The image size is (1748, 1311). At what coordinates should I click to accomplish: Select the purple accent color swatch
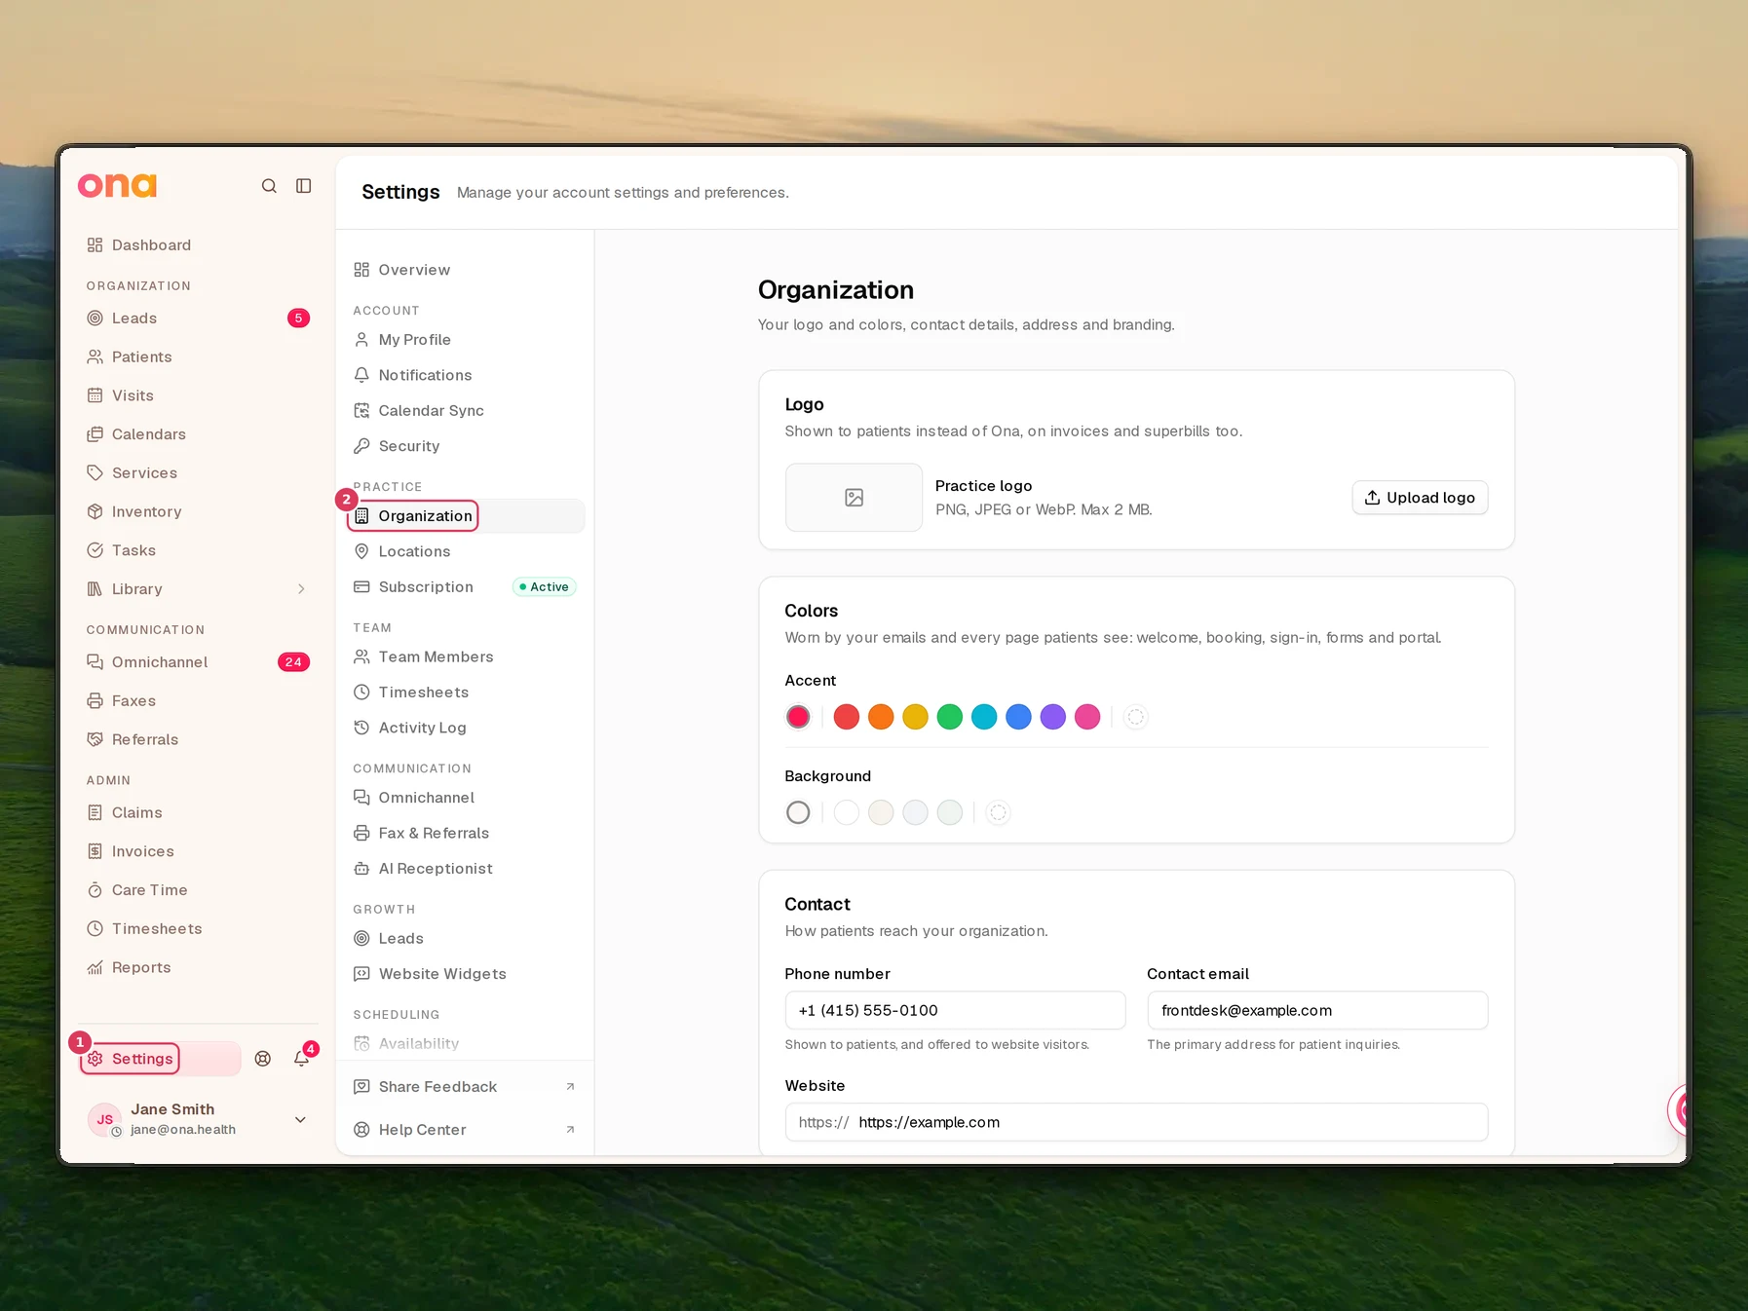pyautogui.click(x=1053, y=717)
